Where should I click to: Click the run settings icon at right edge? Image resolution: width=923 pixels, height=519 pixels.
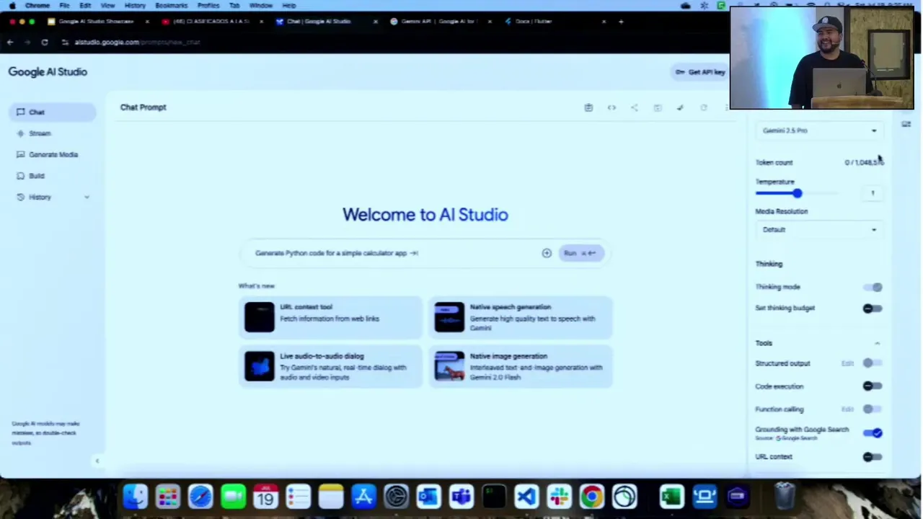pos(906,124)
